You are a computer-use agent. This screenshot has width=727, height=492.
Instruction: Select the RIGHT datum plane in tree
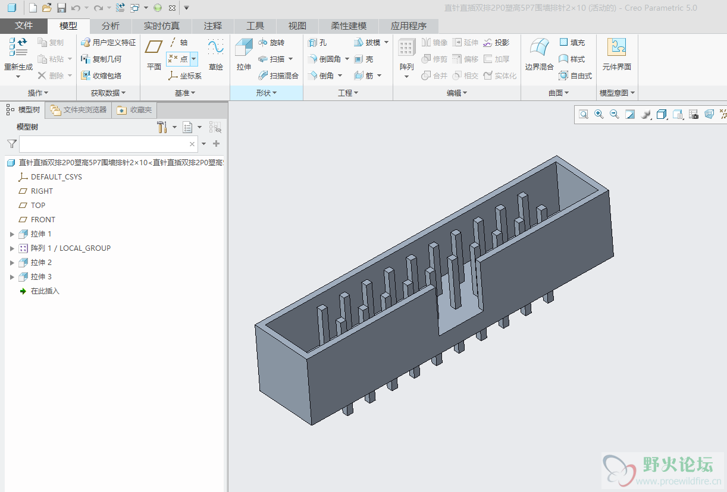pos(36,191)
